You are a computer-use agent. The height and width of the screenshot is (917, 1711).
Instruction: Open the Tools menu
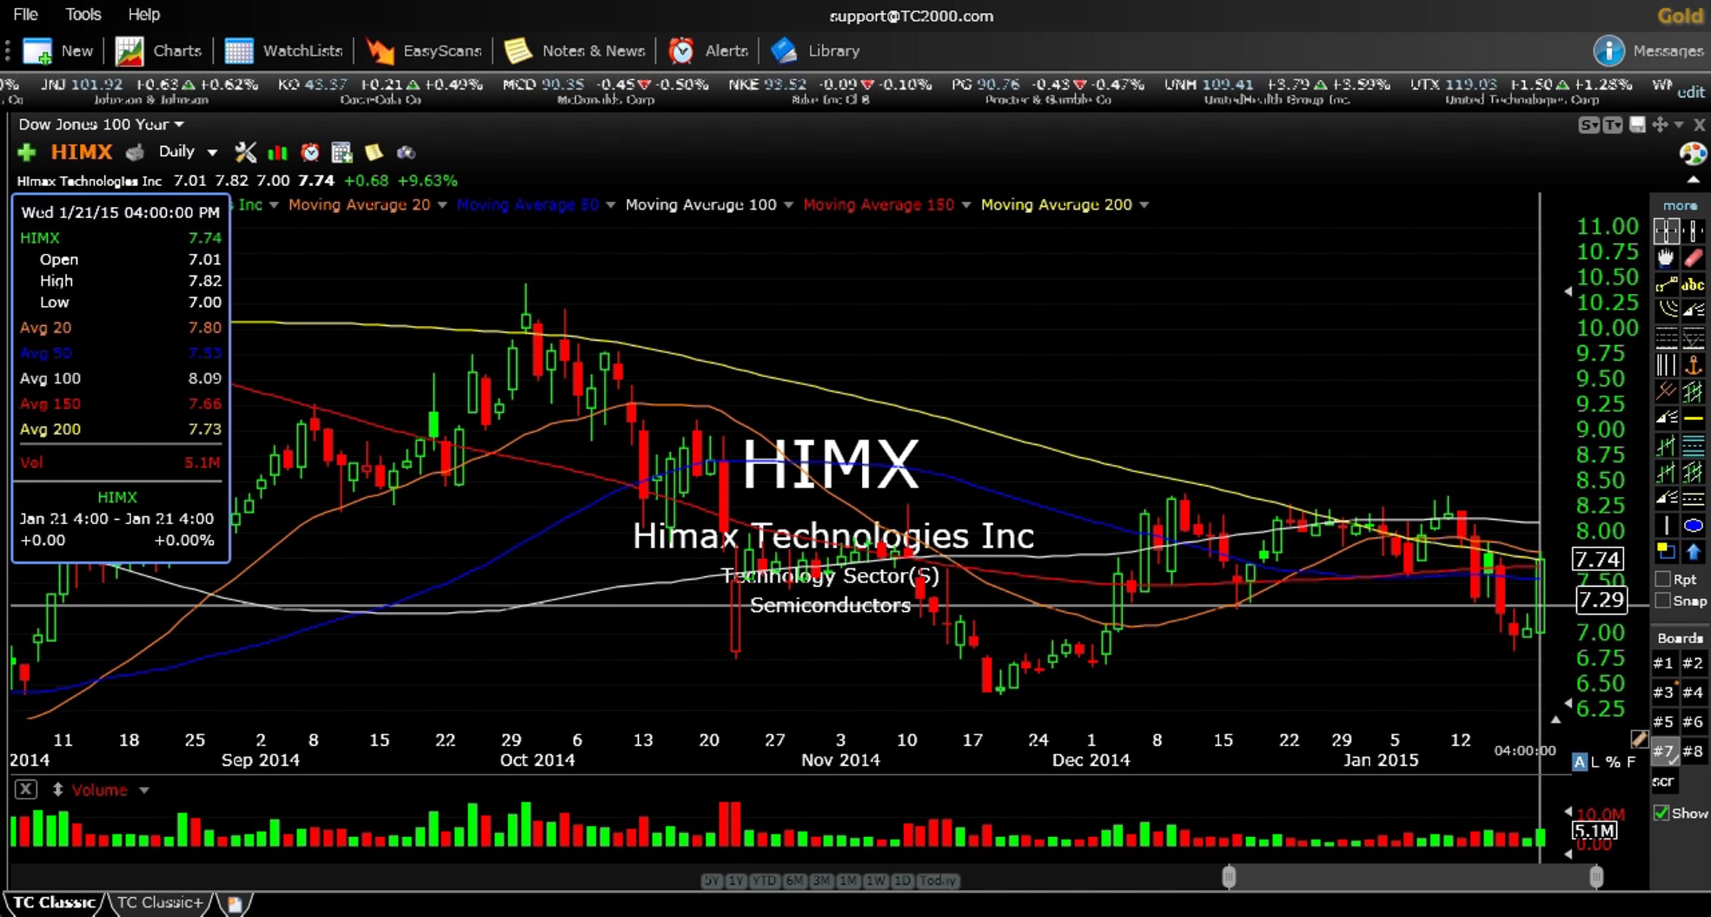[83, 14]
